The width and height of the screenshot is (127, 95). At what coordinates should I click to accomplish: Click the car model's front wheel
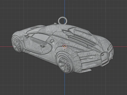[65, 63]
